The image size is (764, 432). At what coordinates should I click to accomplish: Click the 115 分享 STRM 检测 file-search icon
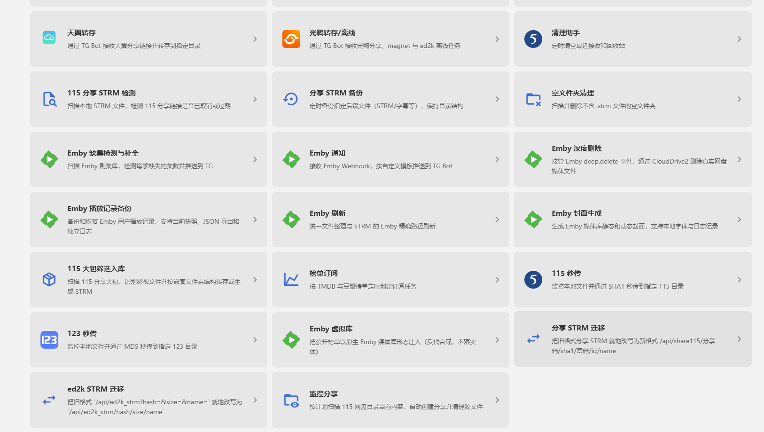(49, 99)
